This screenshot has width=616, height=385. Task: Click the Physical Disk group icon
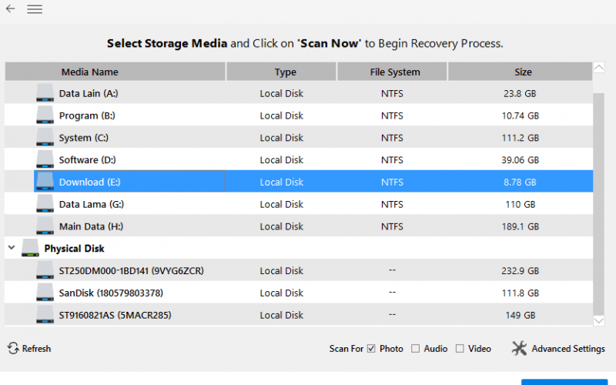(30, 248)
